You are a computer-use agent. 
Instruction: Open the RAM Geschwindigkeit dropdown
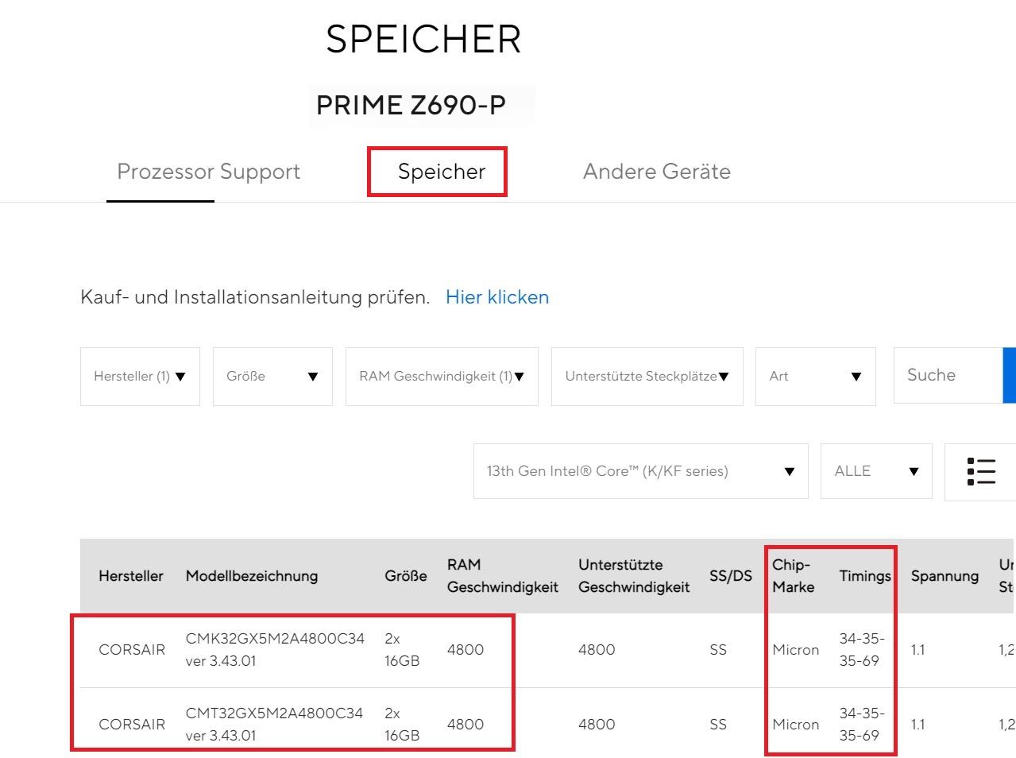(442, 377)
